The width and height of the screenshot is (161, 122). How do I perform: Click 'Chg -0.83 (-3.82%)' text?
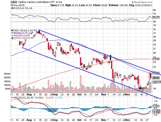pos(140,5)
